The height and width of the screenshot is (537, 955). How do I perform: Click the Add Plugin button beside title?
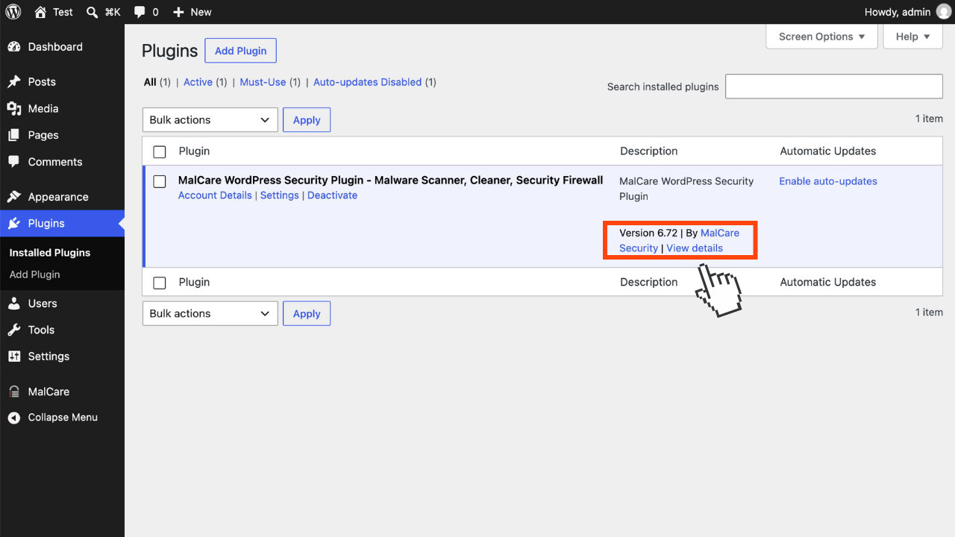(241, 51)
